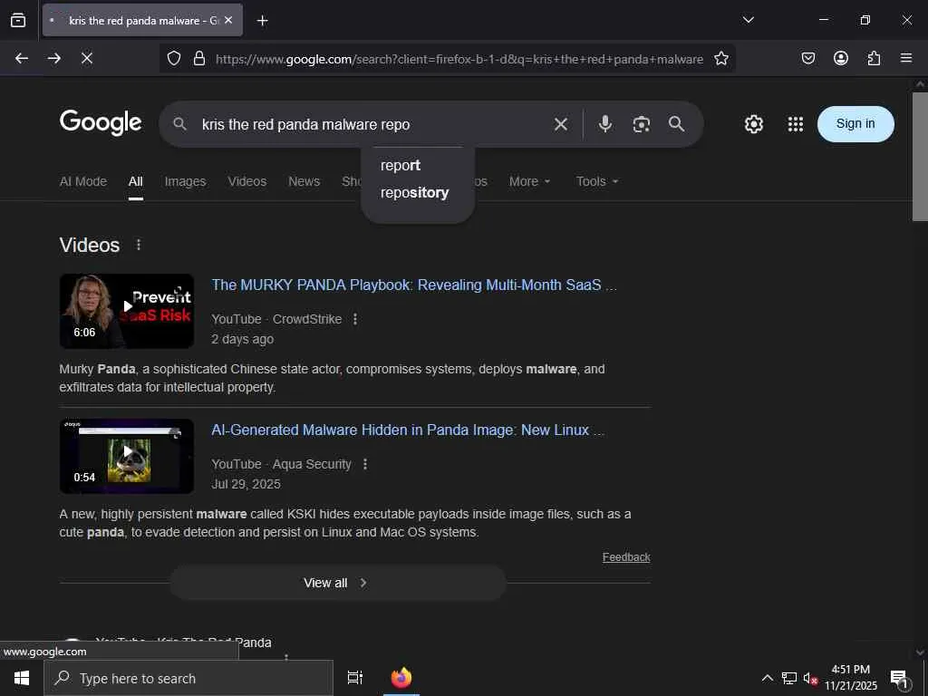Screen dimensions: 928x696
Task: Click the page vertical scrollbar thumb
Action: 920,156
